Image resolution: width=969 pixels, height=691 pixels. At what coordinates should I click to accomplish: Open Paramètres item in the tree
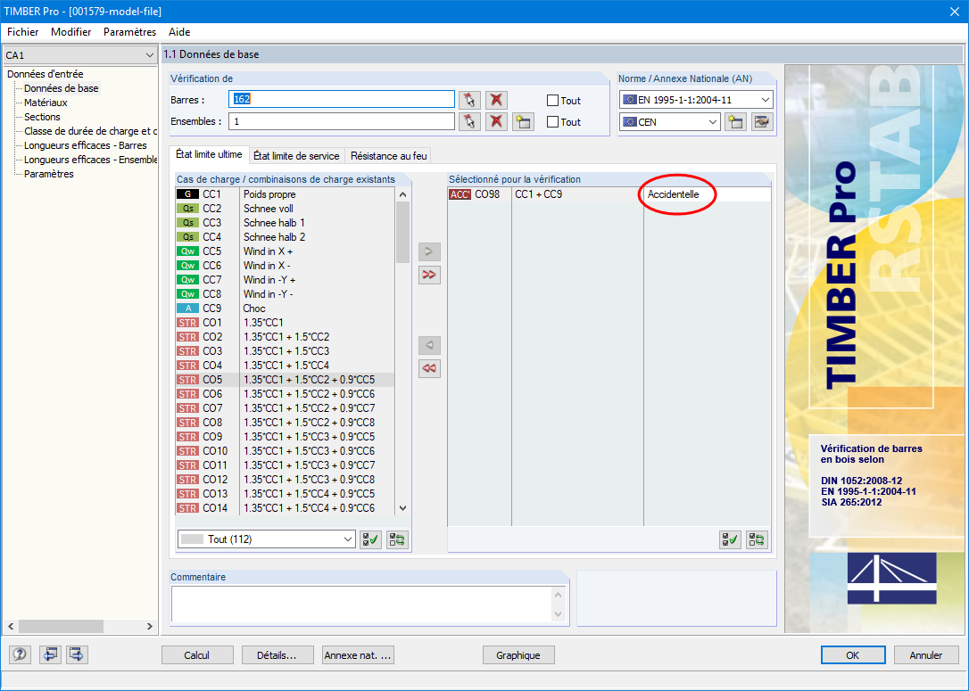pos(49,174)
